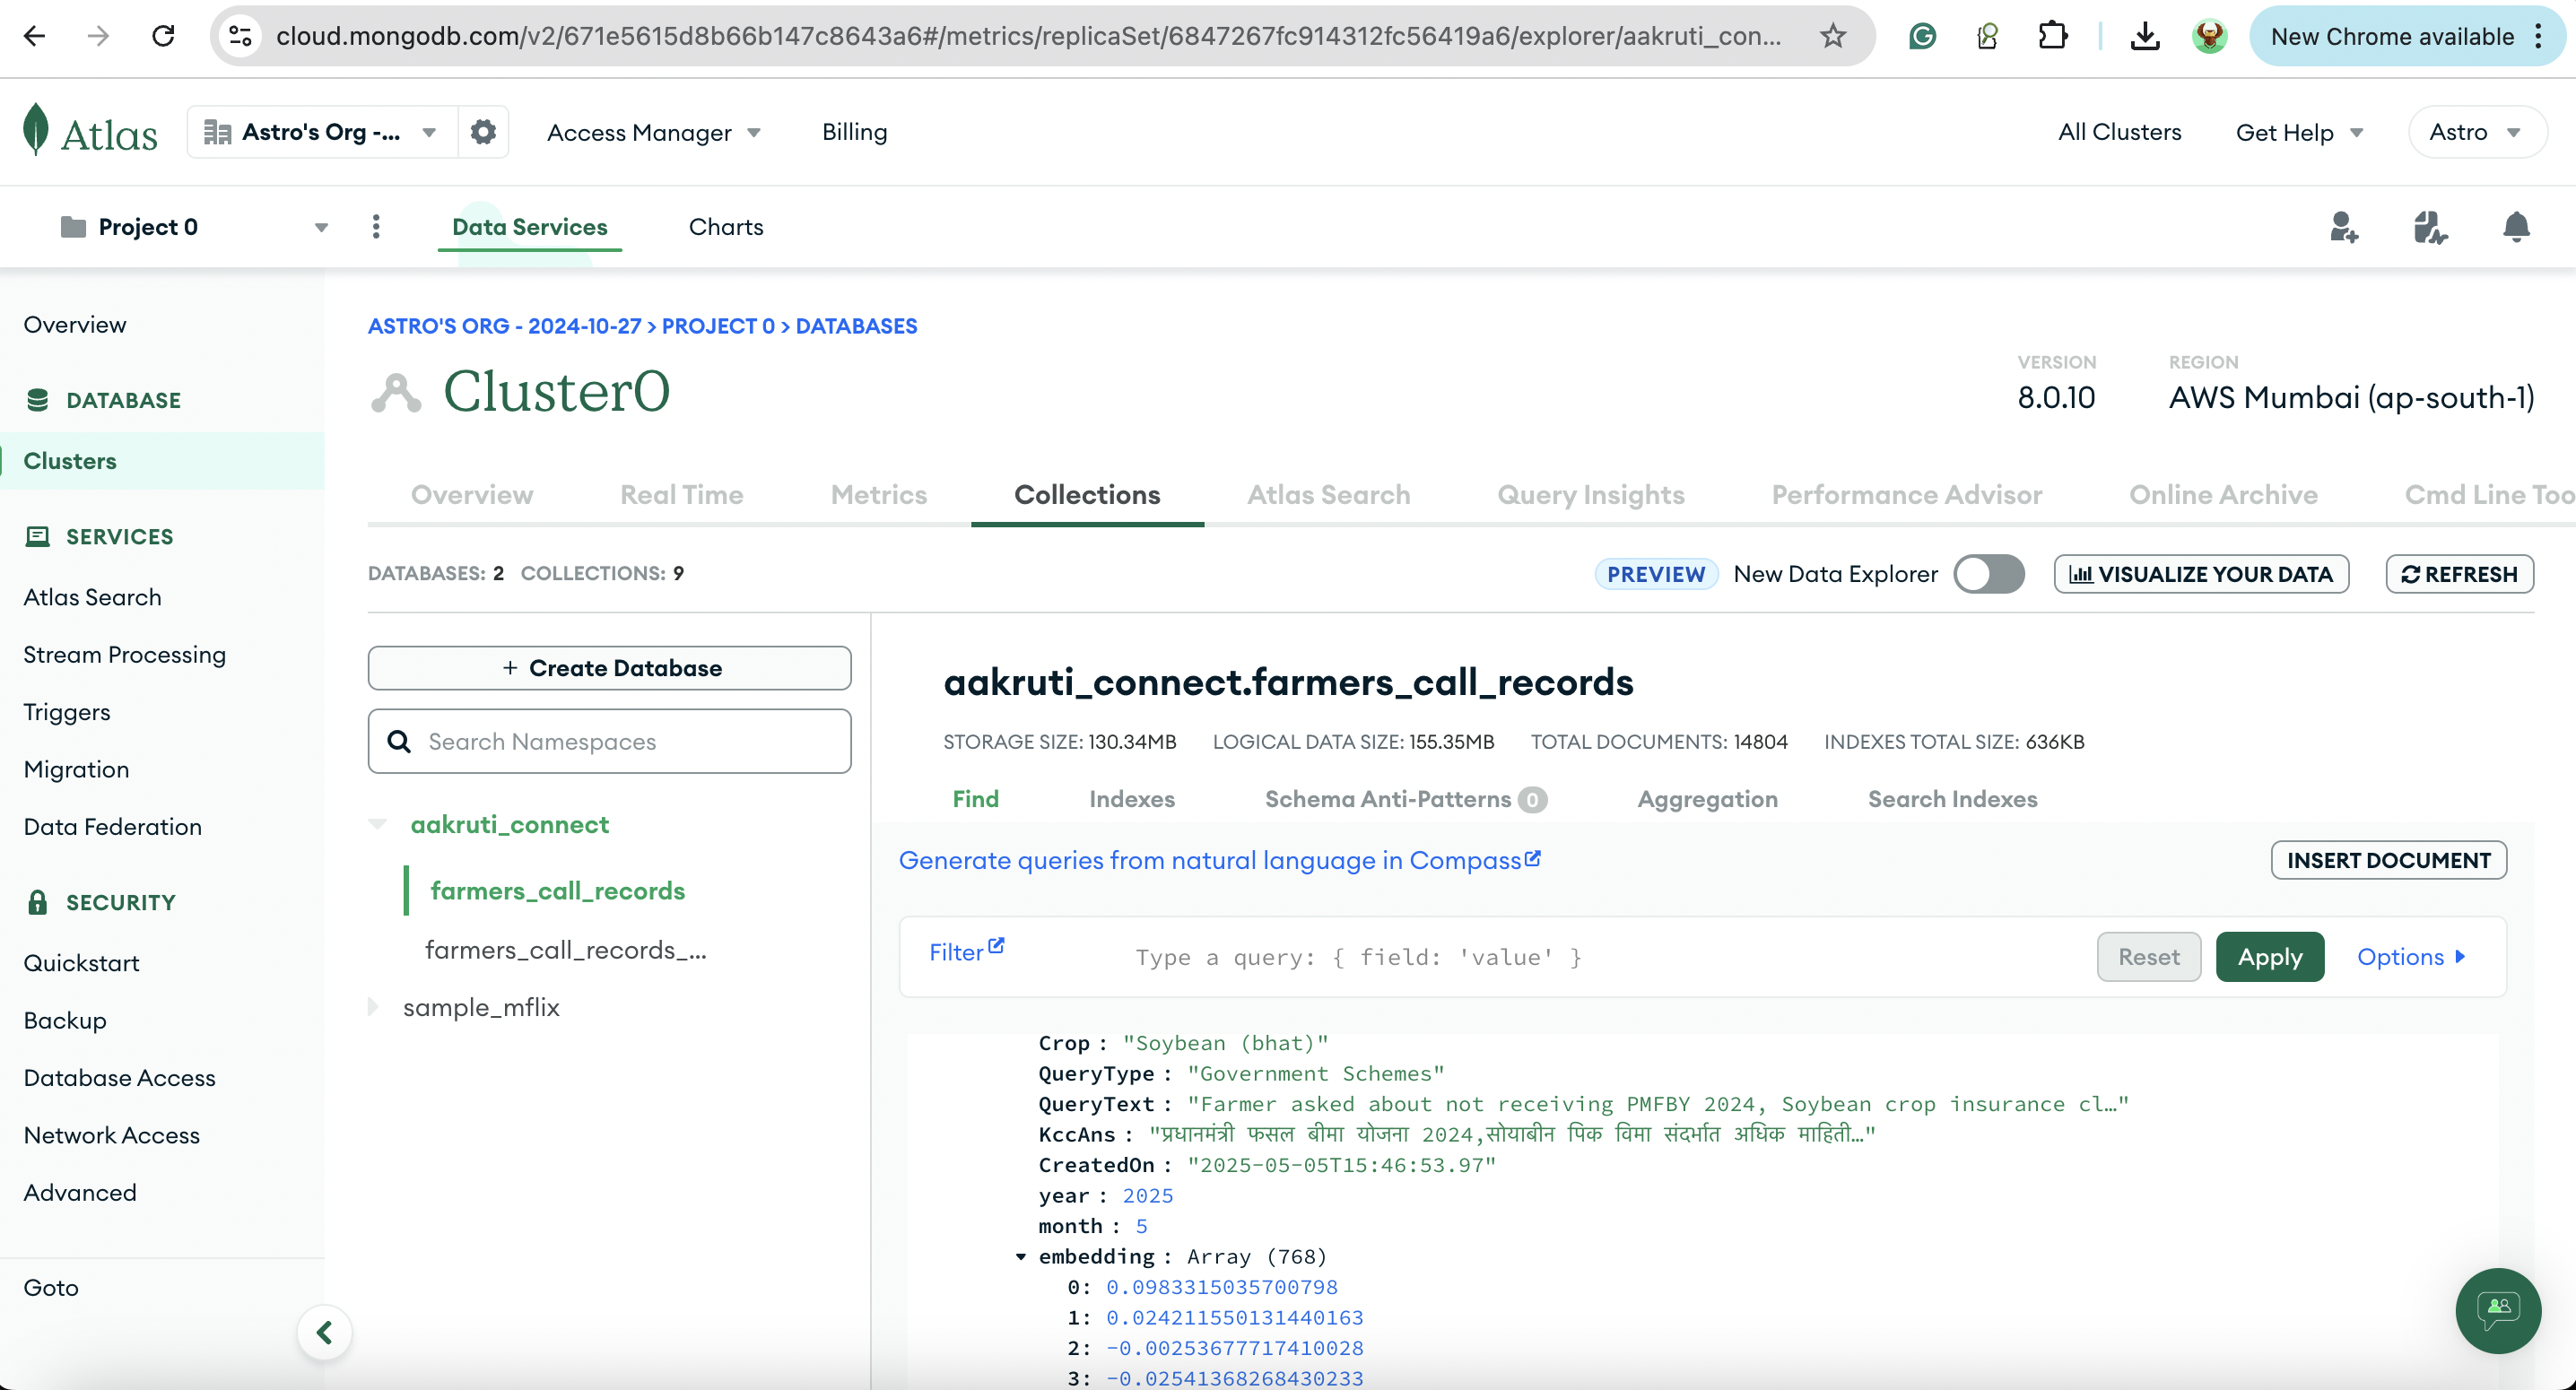
Task: Open Data Federation in the sidebar
Action: (x=112, y=826)
